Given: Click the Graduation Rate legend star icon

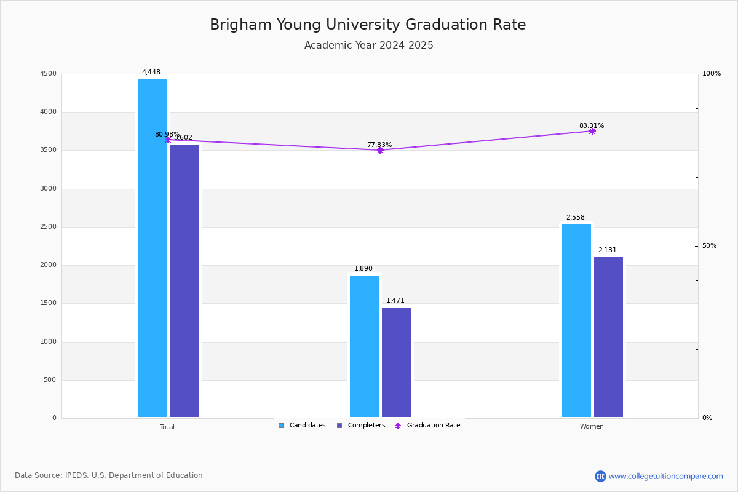Looking at the screenshot, I should click(x=398, y=426).
